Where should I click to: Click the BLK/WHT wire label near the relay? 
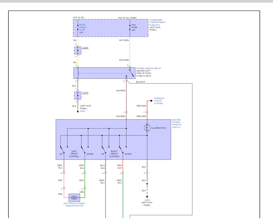pyautogui.click(x=141, y=82)
